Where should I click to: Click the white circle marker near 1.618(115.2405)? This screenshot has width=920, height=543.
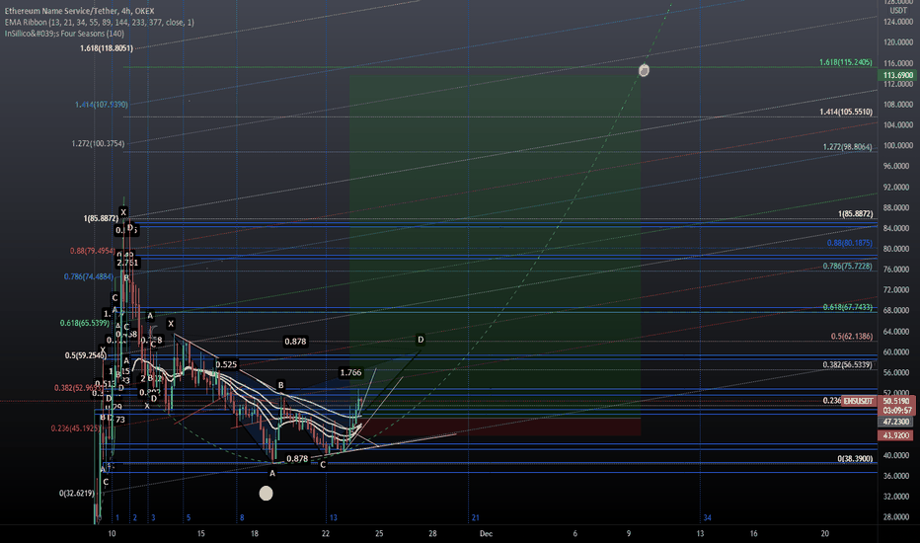pos(644,70)
